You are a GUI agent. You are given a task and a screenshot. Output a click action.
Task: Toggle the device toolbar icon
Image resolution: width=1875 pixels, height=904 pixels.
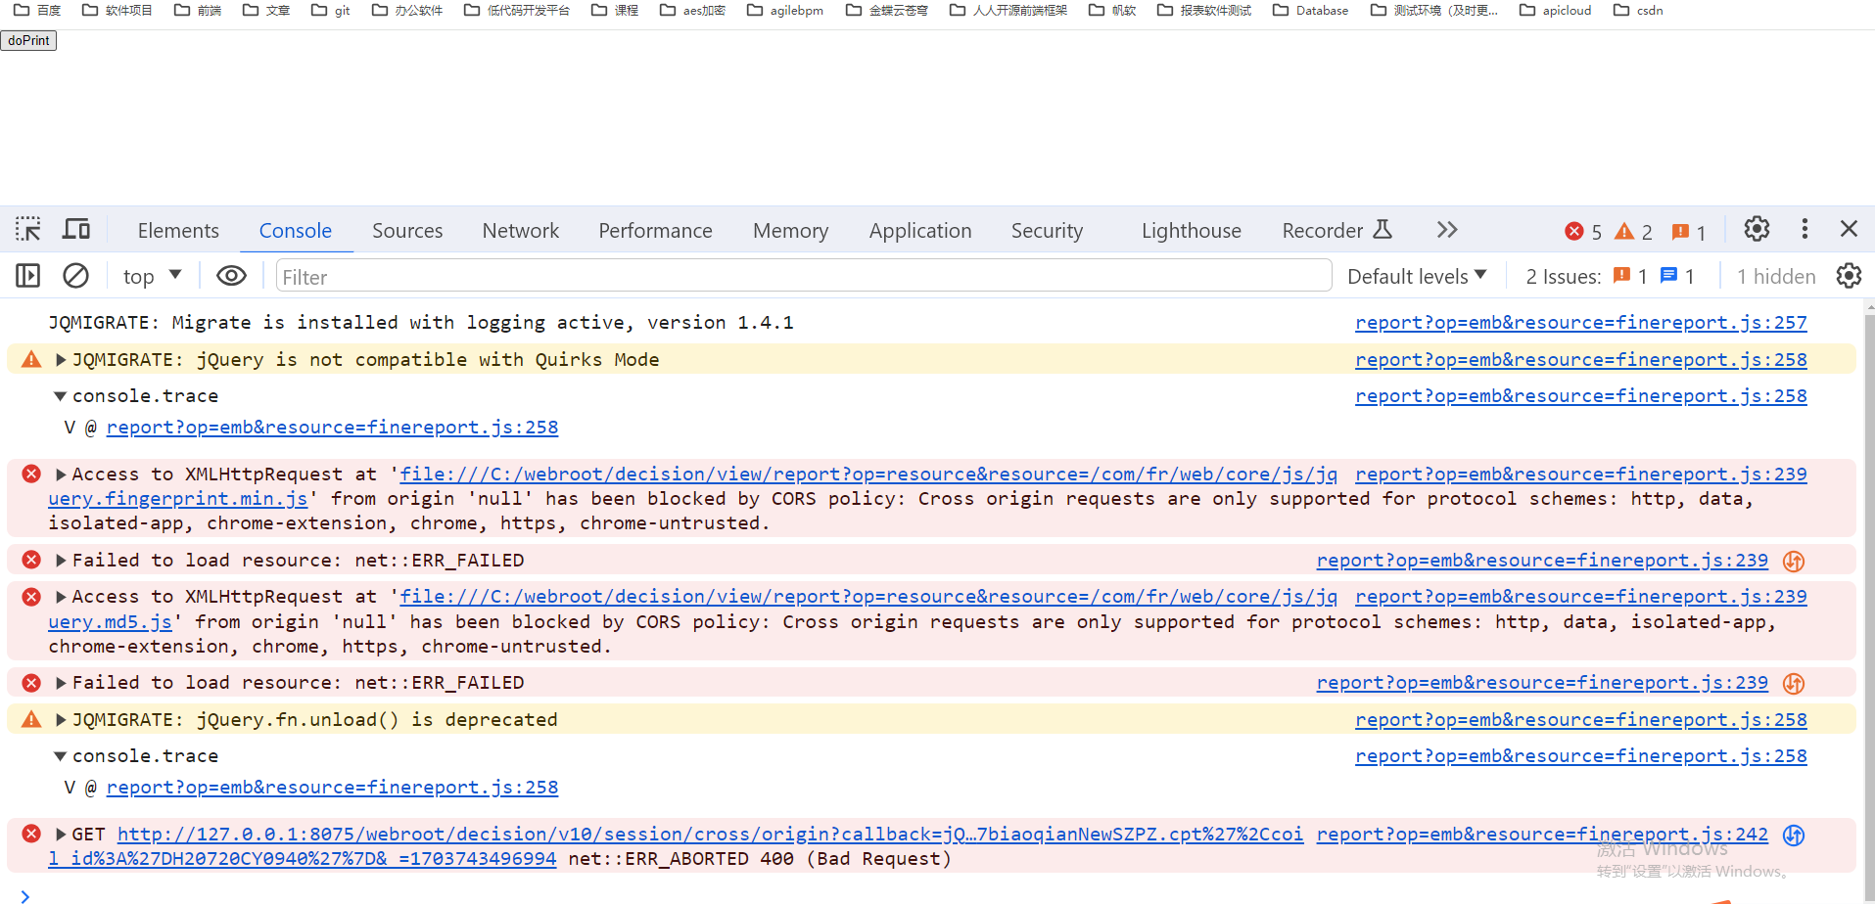click(76, 229)
